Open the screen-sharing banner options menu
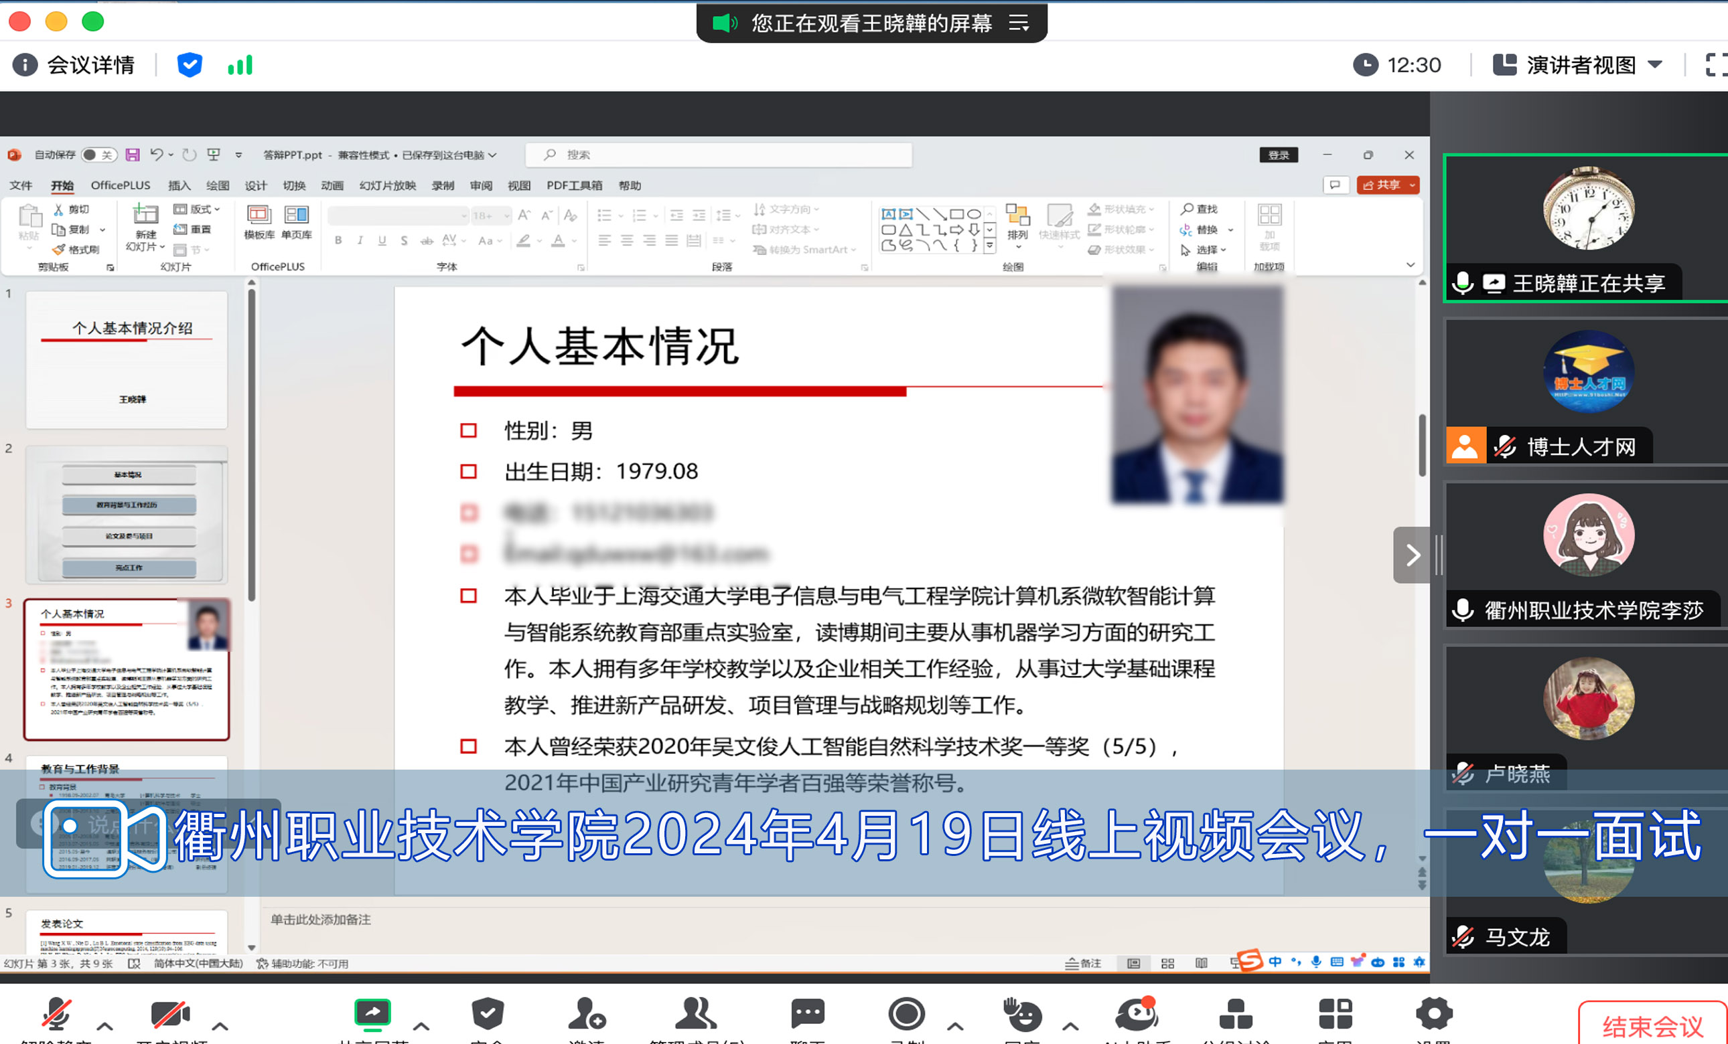The image size is (1728, 1044). point(1019,24)
